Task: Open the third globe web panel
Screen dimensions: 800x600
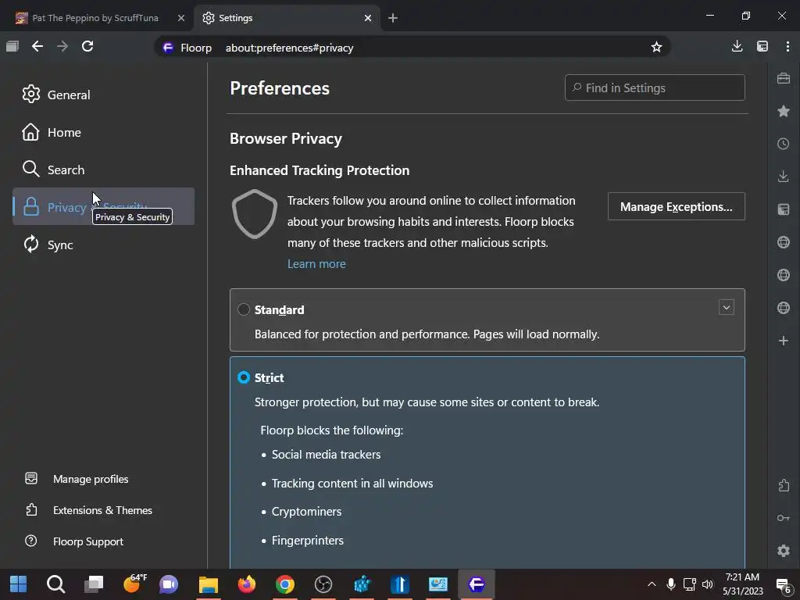Action: pyautogui.click(x=784, y=308)
